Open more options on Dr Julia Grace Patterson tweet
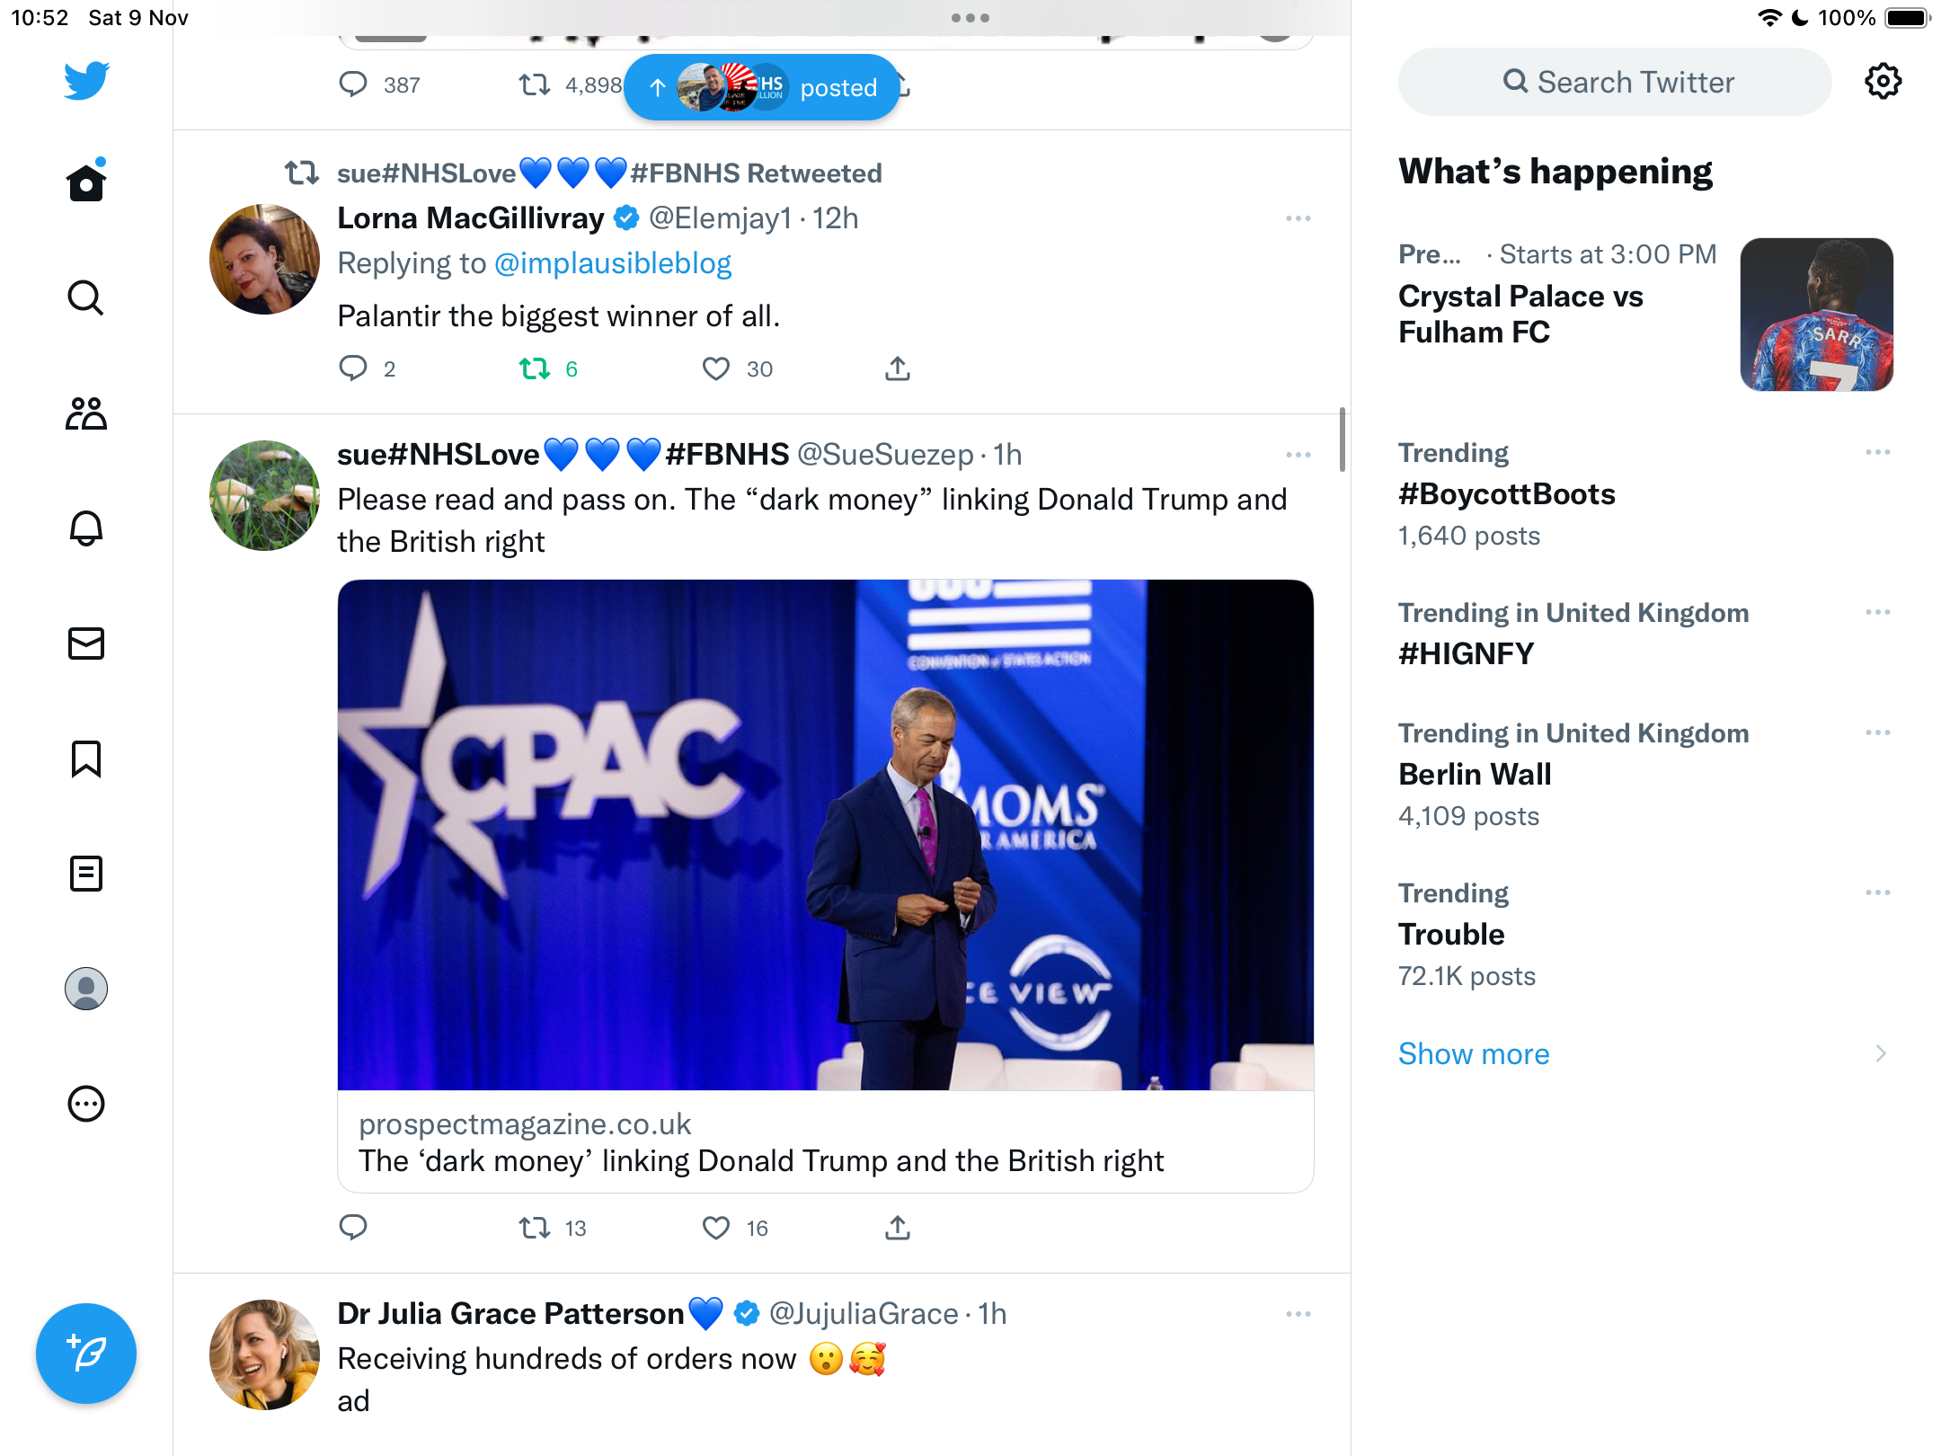1941x1456 pixels. tap(1298, 1314)
